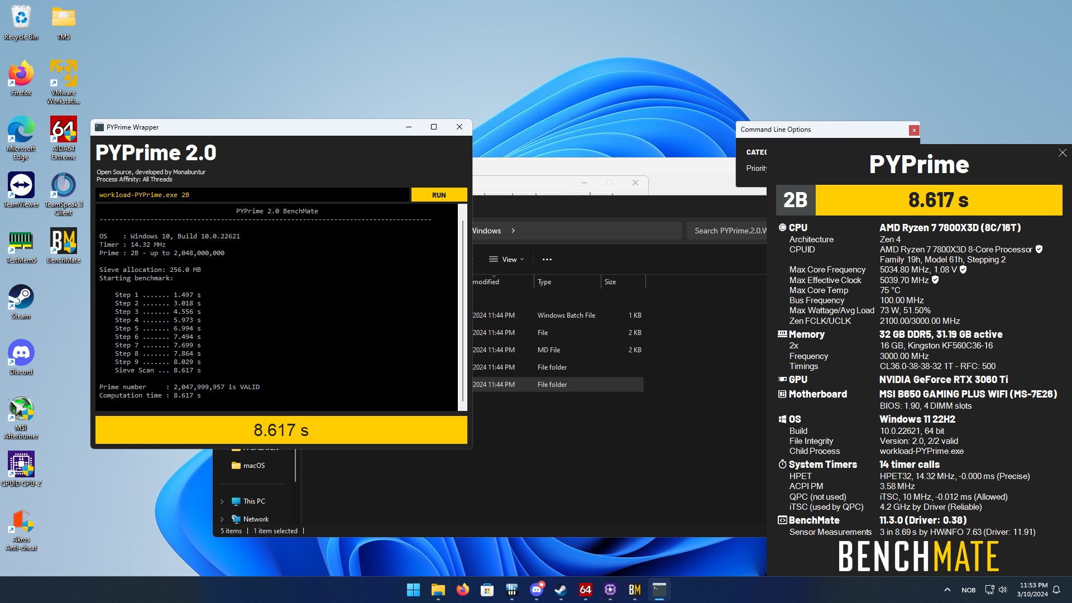The height and width of the screenshot is (603, 1072).
Task: Click the Windows Start button
Action: pos(413,590)
